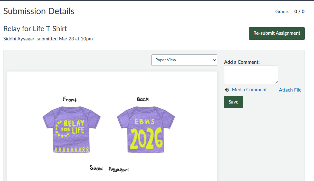The image size is (314, 181).
Task: Click the Re-submit Assignment button
Action: pos(277,33)
